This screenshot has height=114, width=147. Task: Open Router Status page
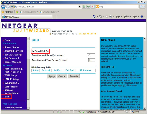click(x=11, y=47)
